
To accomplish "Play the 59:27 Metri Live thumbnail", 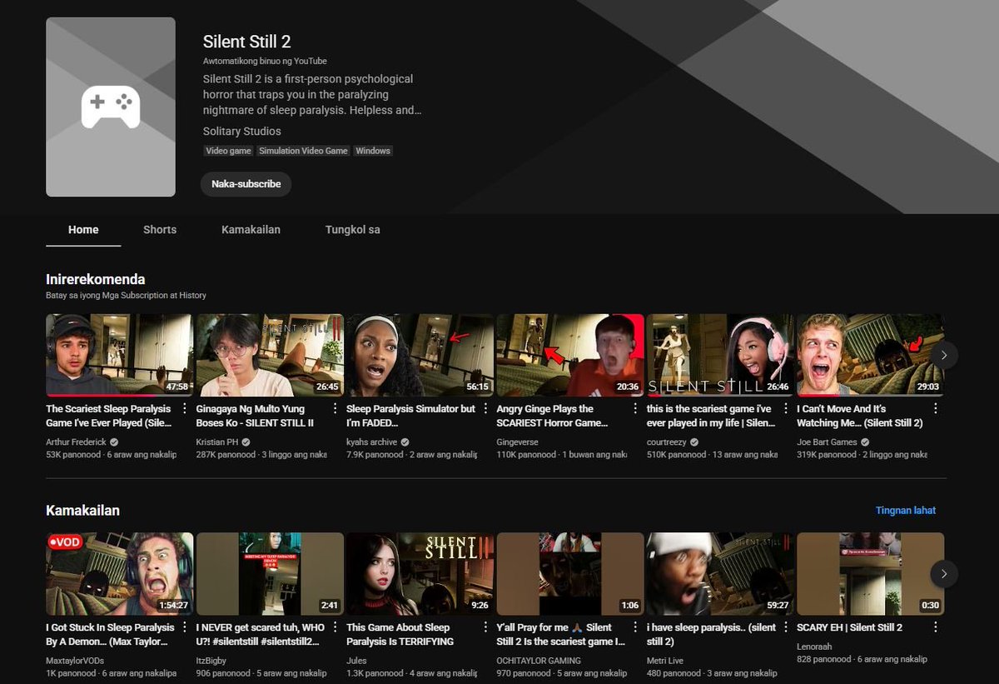I will click(x=720, y=574).
